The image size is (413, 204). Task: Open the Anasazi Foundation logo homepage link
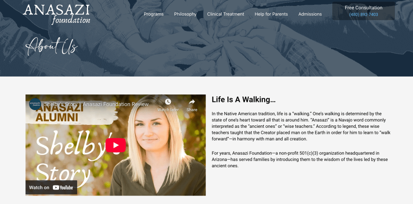coord(57,14)
